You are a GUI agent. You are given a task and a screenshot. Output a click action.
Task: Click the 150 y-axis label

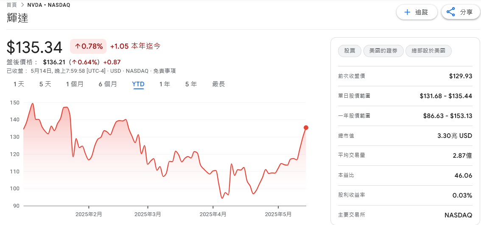(14, 103)
